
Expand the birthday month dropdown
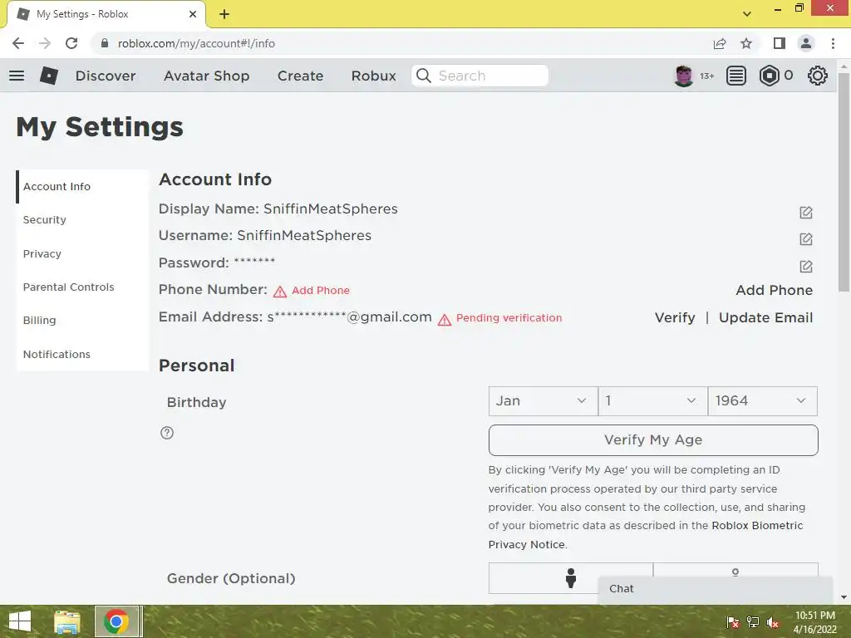tap(544, 401)
